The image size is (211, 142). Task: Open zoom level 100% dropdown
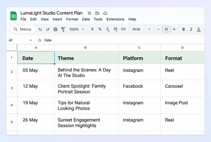77,29
